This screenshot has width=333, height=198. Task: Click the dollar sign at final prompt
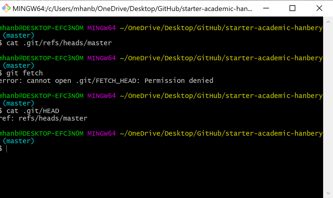click(x=1, y=148)
